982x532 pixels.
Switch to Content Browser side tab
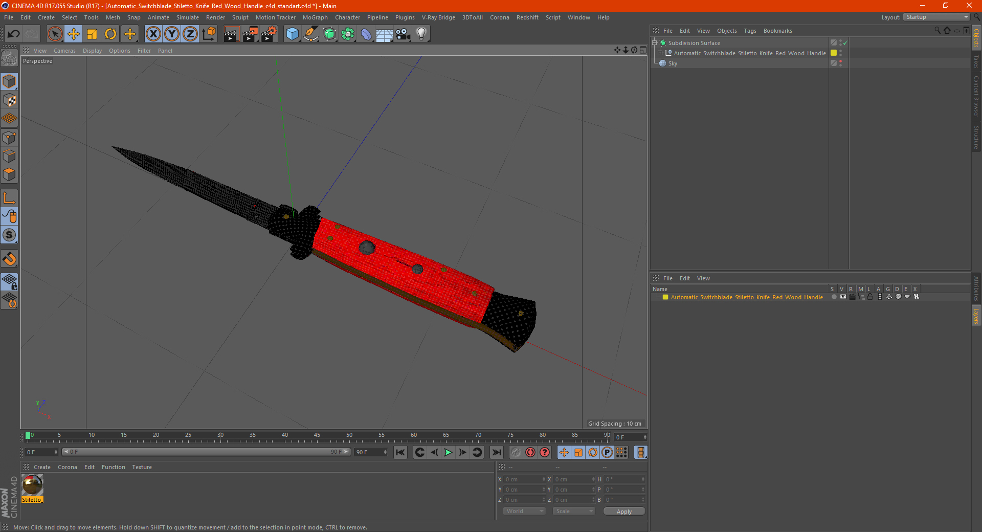(x=976, y=96)
